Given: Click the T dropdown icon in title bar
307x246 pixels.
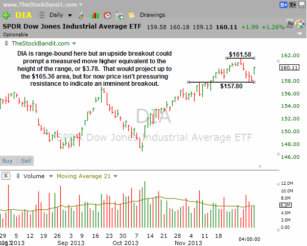Looking at the screenshot, I should pyautogui.click(x=293, y=5).
